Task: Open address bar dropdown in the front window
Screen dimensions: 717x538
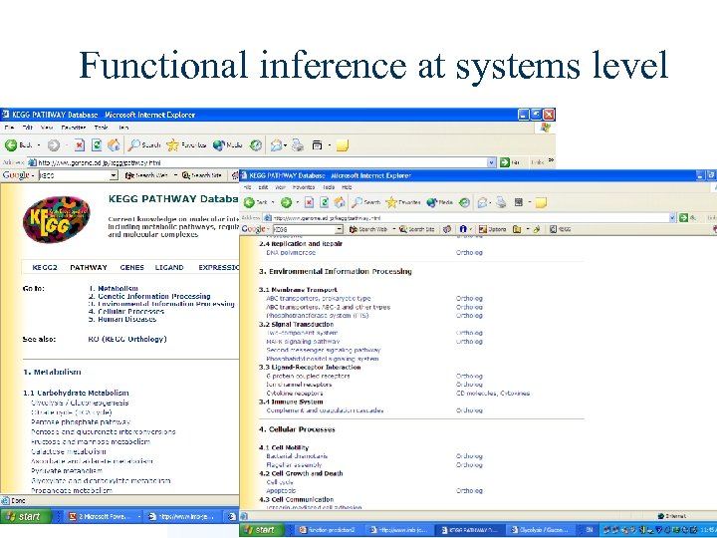Action: (x=672, y=218)
